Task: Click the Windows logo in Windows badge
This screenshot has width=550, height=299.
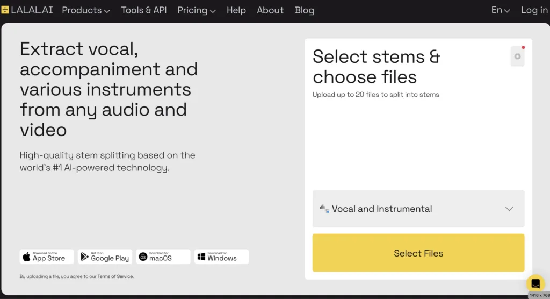Action: (201, 257)
